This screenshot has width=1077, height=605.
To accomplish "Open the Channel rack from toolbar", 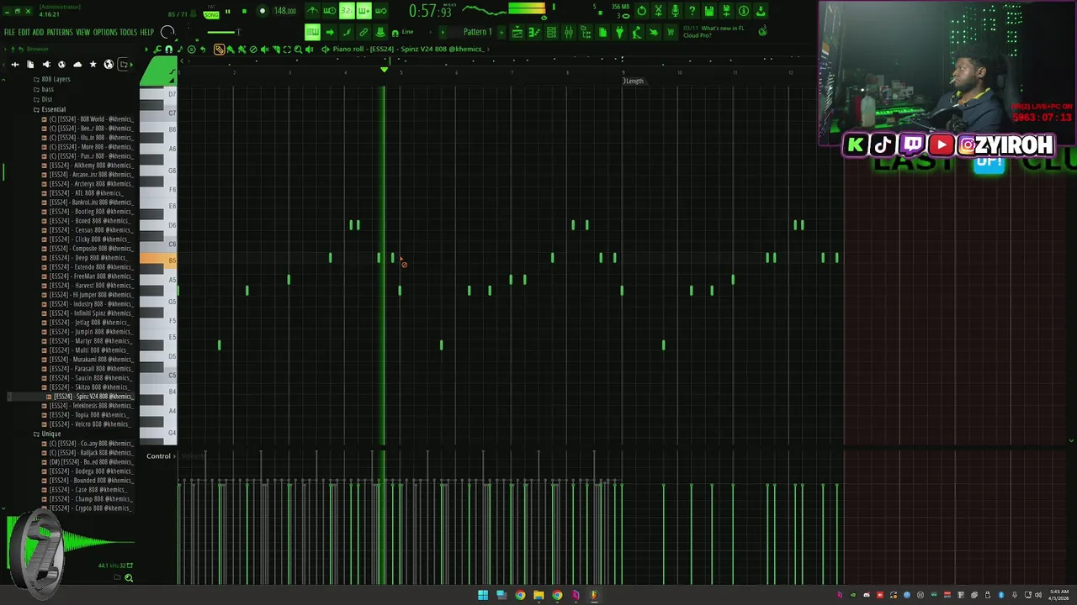I will click(551, 32).
